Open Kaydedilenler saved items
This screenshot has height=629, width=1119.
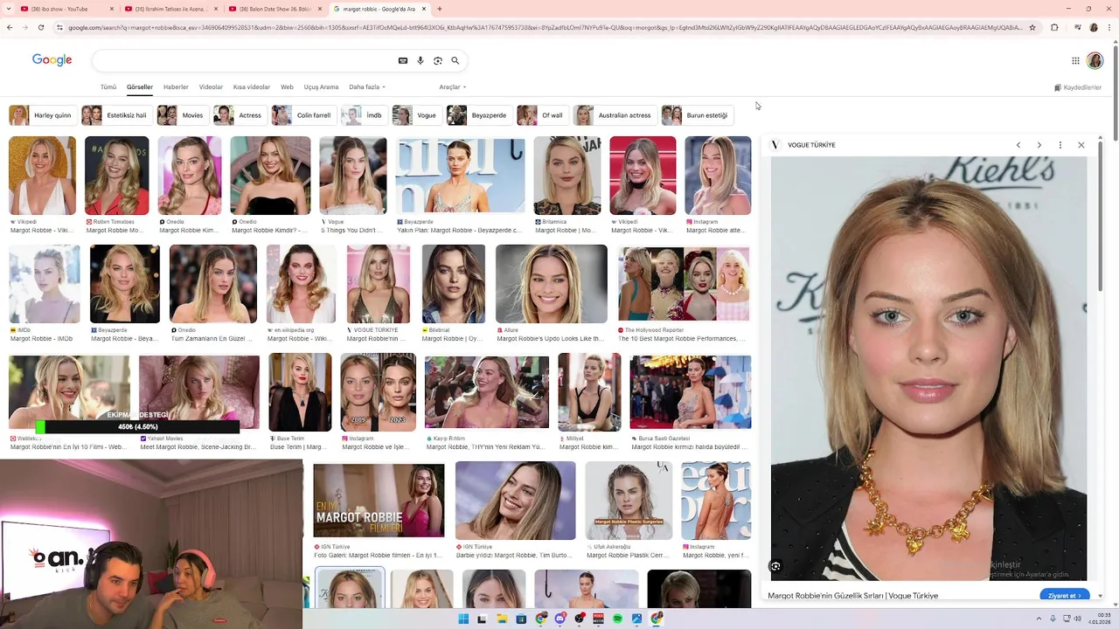(1078, 87)
